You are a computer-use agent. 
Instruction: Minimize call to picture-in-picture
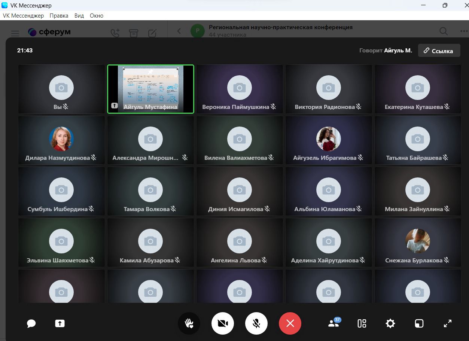coord(419,323)
